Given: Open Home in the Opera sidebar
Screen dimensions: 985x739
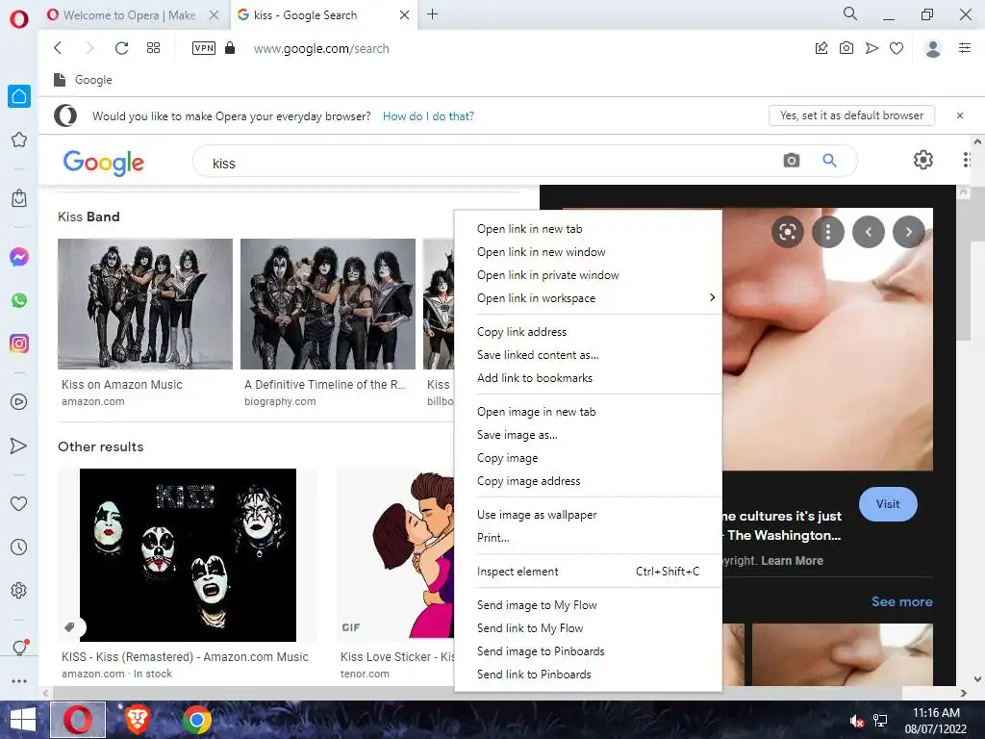Looking at the screenshot, I should [x=19, y=96].
